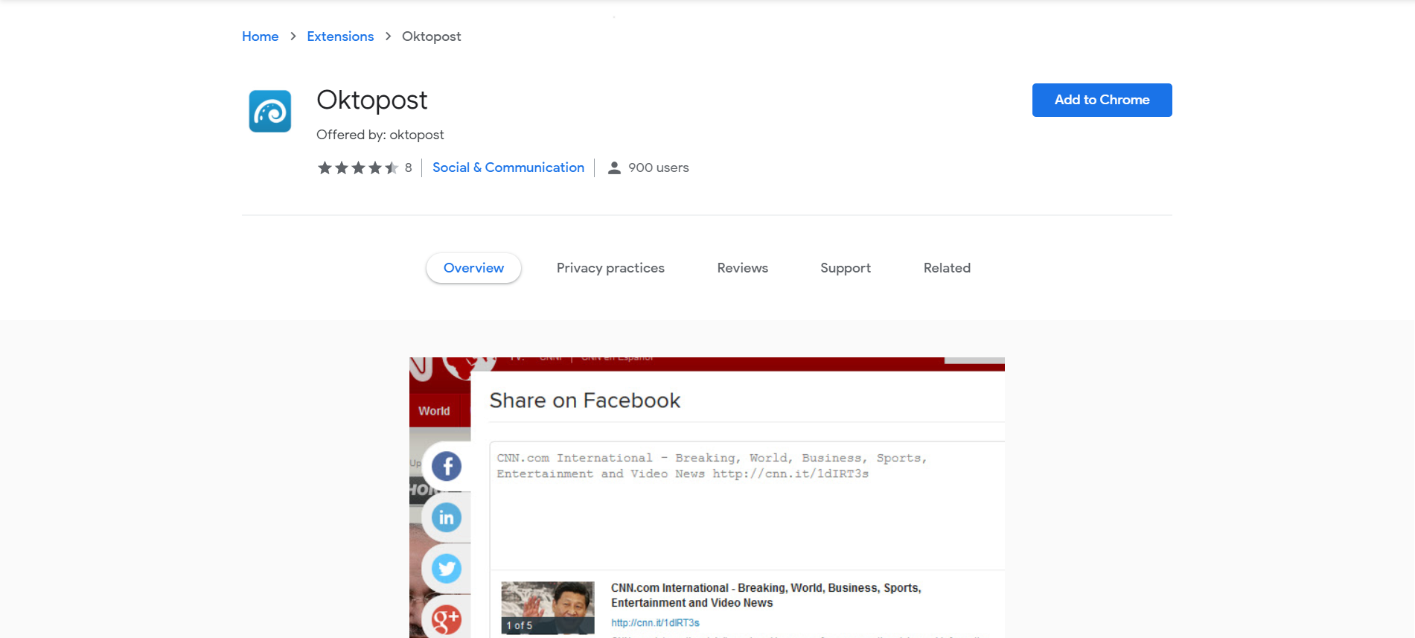Click the Google Plus share icon in the preview
The image size is (1415, 638).
447,619
